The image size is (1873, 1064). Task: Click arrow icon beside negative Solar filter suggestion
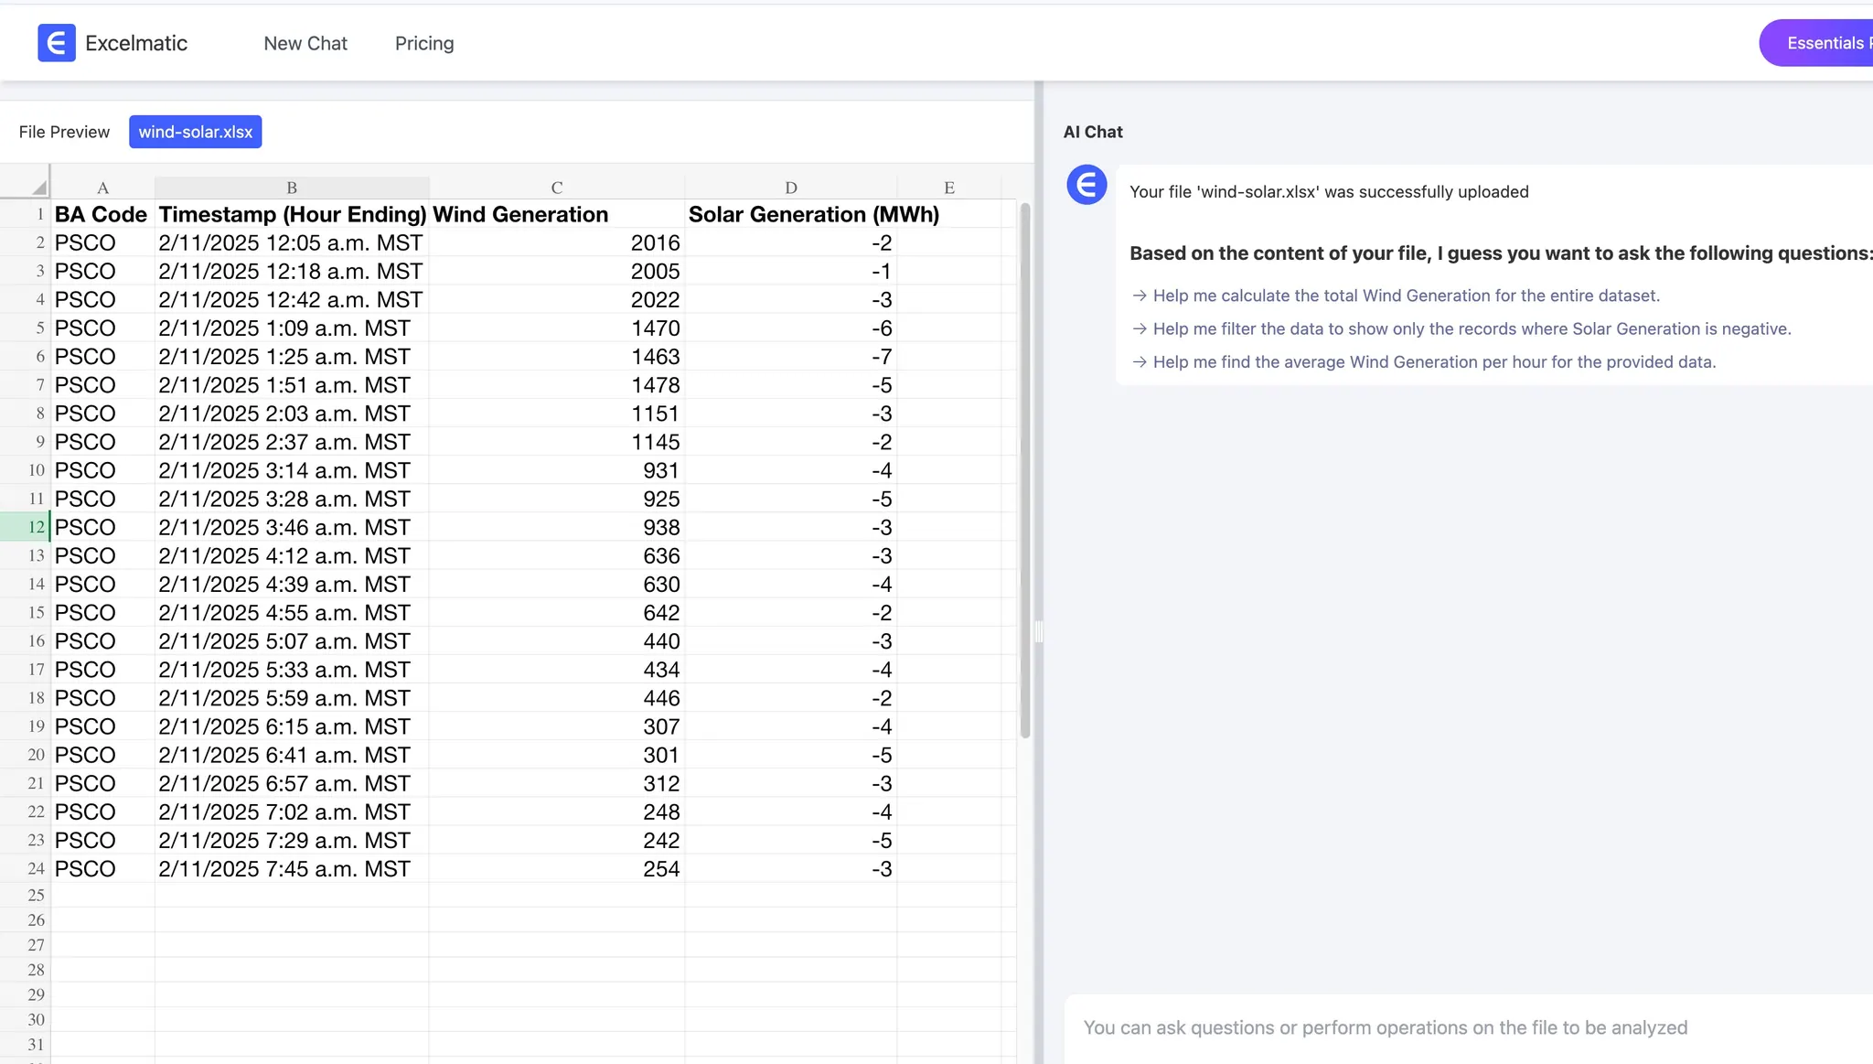point(1140,328)
